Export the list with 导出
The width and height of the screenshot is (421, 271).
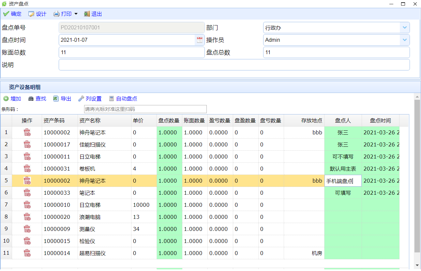coord(62,99)
